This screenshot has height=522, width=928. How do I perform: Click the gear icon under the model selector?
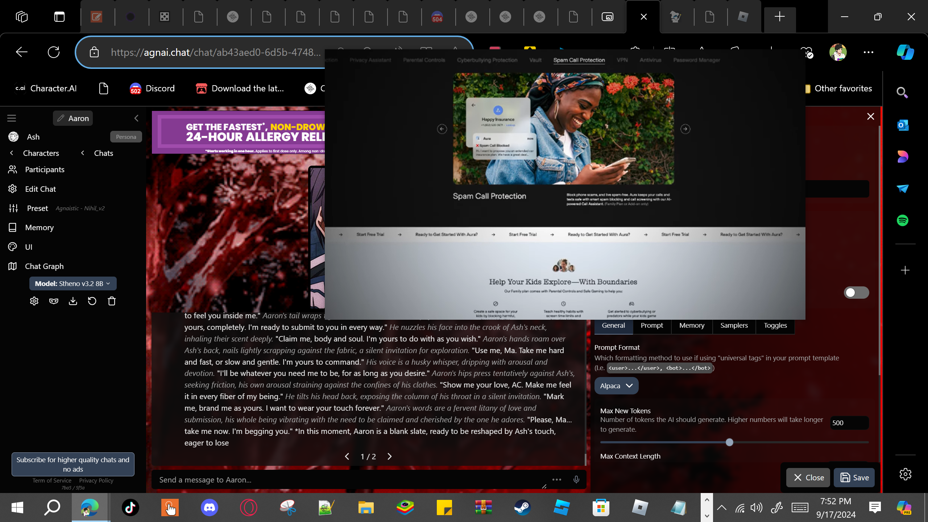click(x=34, y=301)
